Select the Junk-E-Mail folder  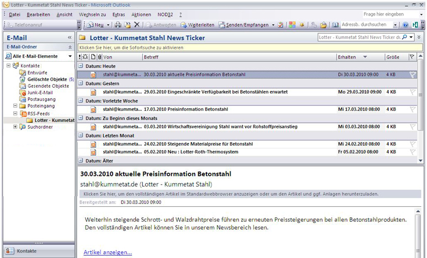point(40,93)
